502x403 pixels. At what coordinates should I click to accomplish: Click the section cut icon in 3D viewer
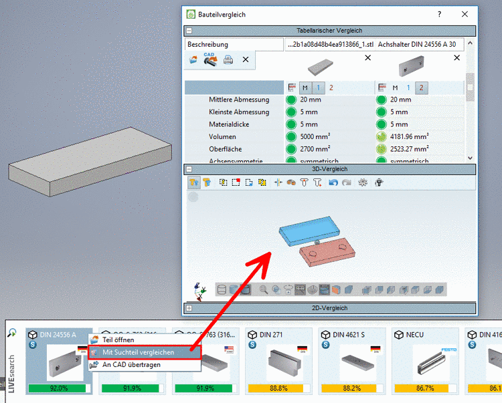coord(312,289)
